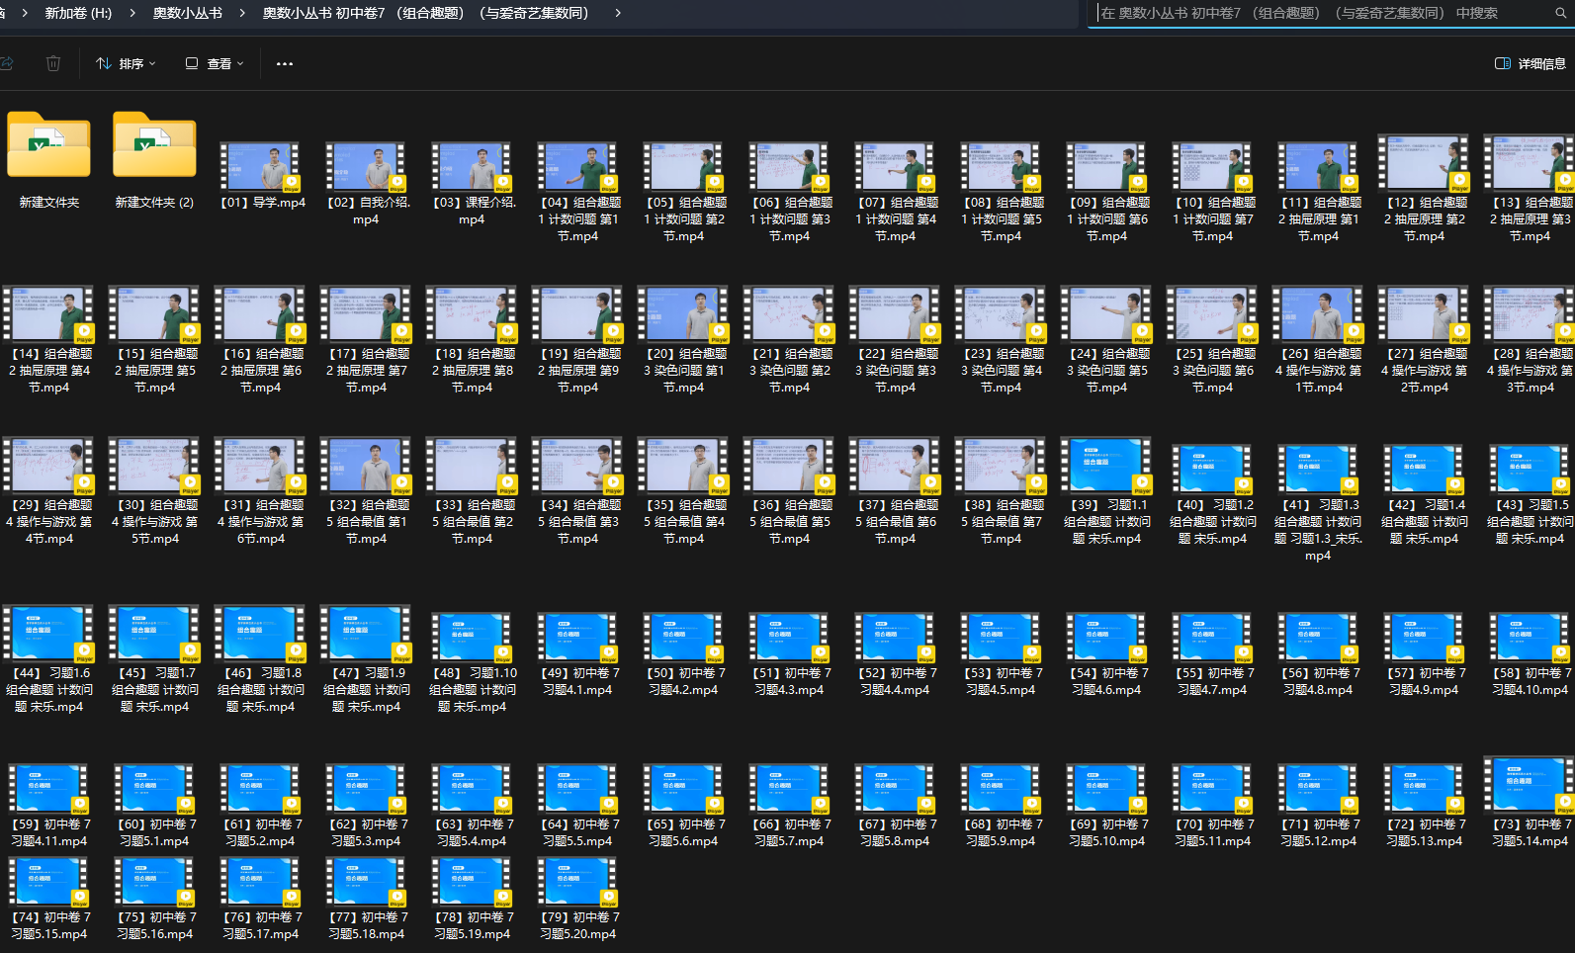
Task: Expand the chevron after 新加卷 (H:)
Action: tap(132, 13)
